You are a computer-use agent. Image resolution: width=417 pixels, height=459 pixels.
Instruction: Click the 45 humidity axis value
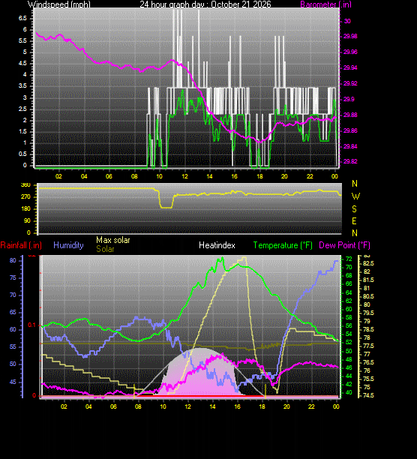13,382
